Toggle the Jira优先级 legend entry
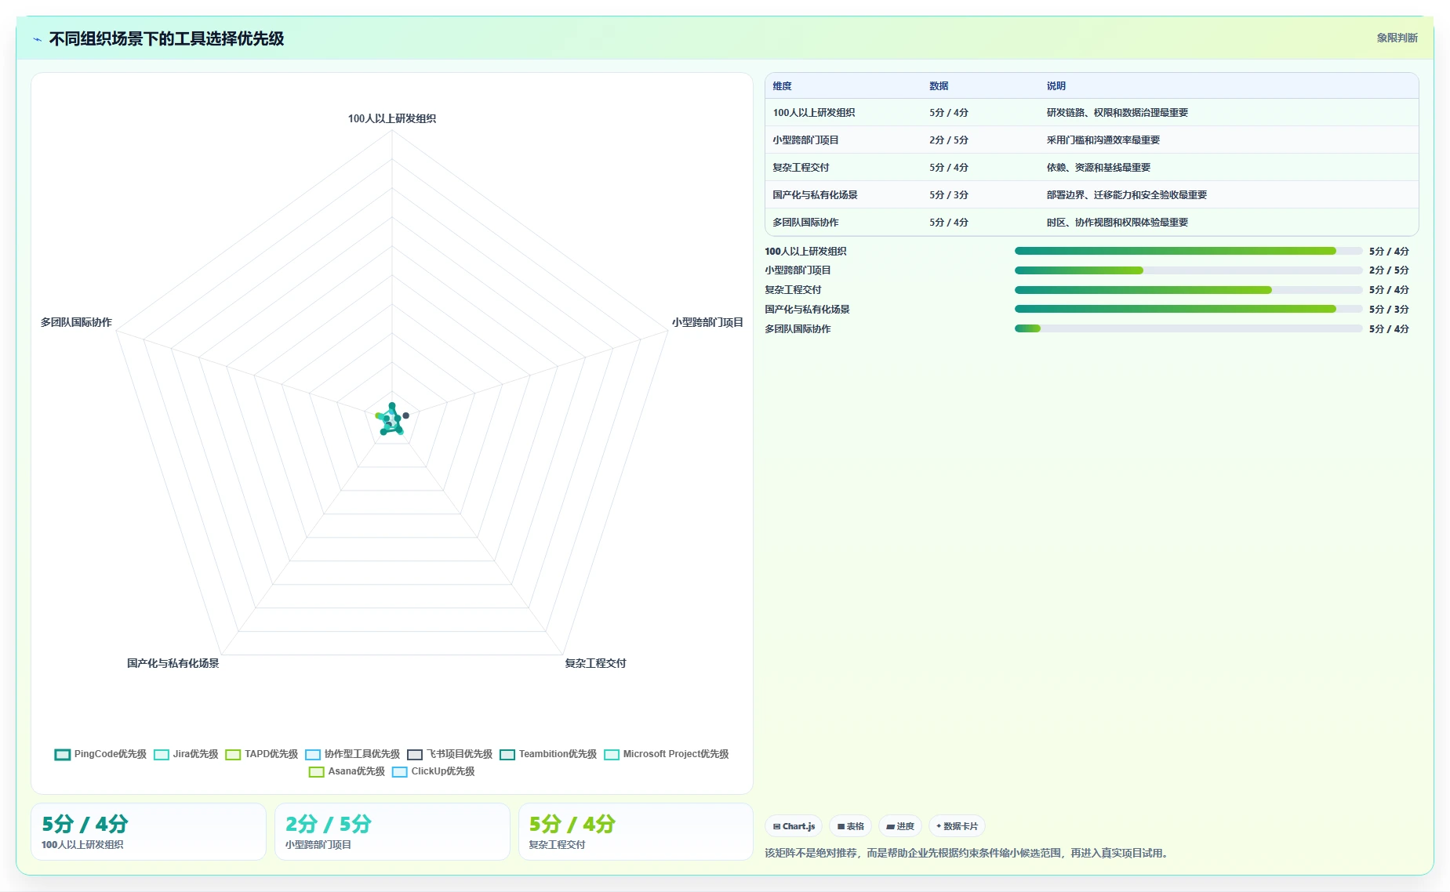 (x=186, y=754)
